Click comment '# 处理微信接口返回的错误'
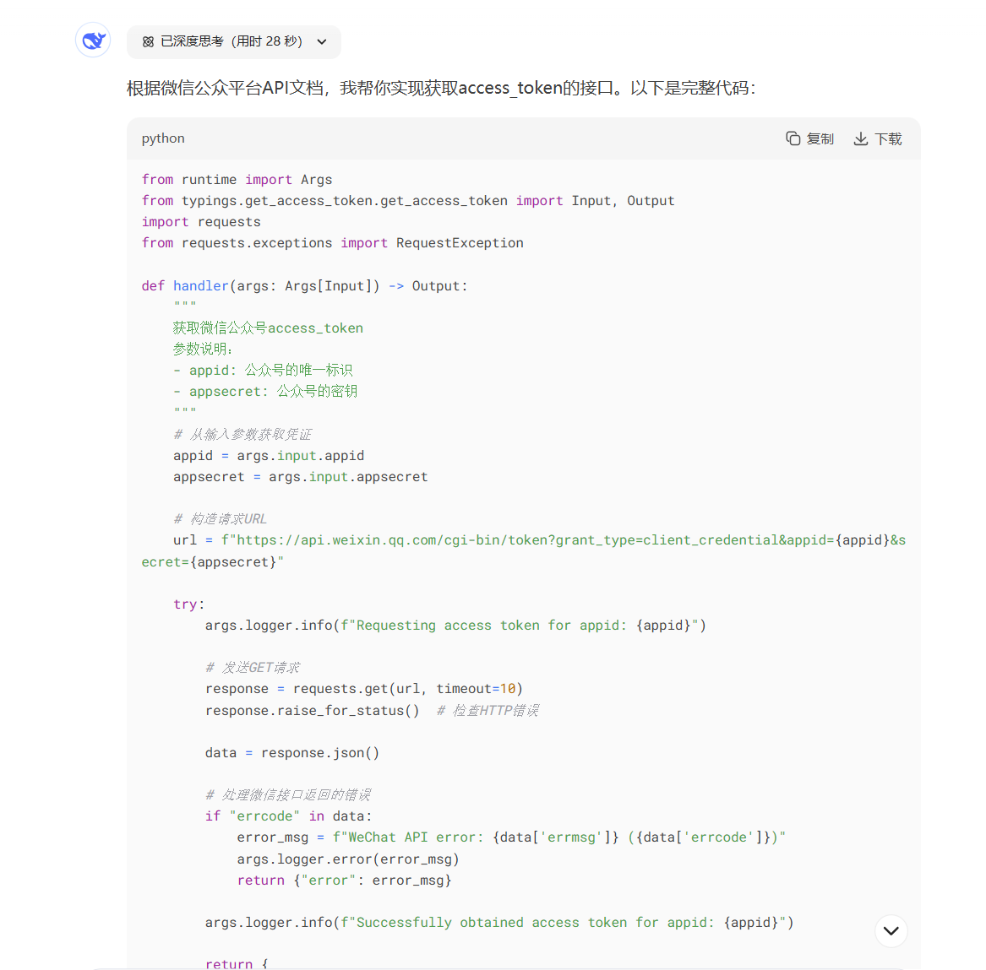Screen dimensions: 986x970 pyautogui.click(x=288, y=794)
